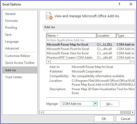Sort add-ins by Name column header
This screenshot has height=124, width=137.
pyautogui.click(x=71, y=36)
